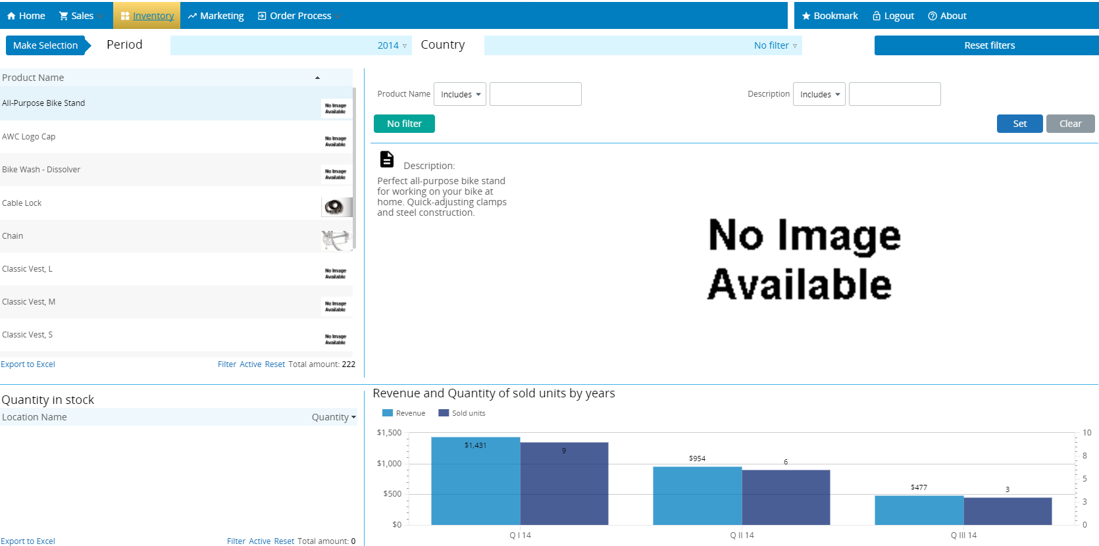
Task: Click Export to Excel under product list
Action: [x=28, y=364]
